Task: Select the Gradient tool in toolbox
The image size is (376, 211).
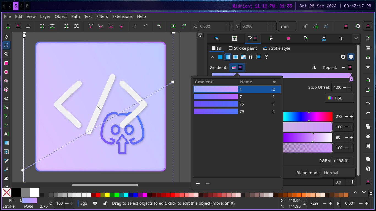Action: pos(6,143)
